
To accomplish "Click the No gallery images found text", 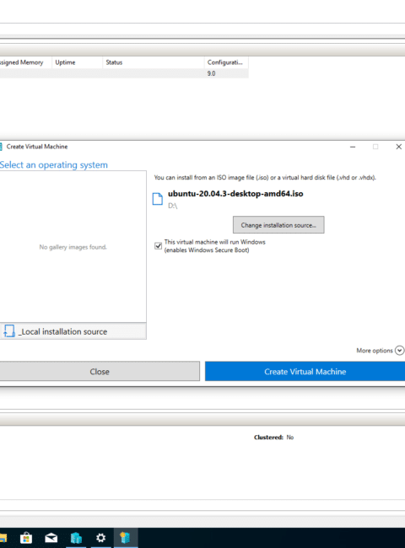I will [x=73, y=247].
